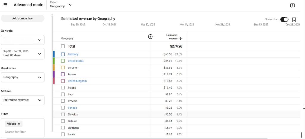Click the purple France color marker
305x139 pixels.
tap(54, 74)
